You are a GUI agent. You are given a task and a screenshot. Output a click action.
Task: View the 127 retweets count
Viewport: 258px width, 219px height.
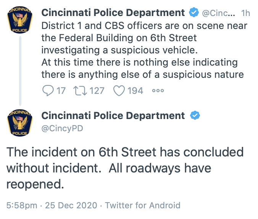pyautogui.click(x=97, y=91)
